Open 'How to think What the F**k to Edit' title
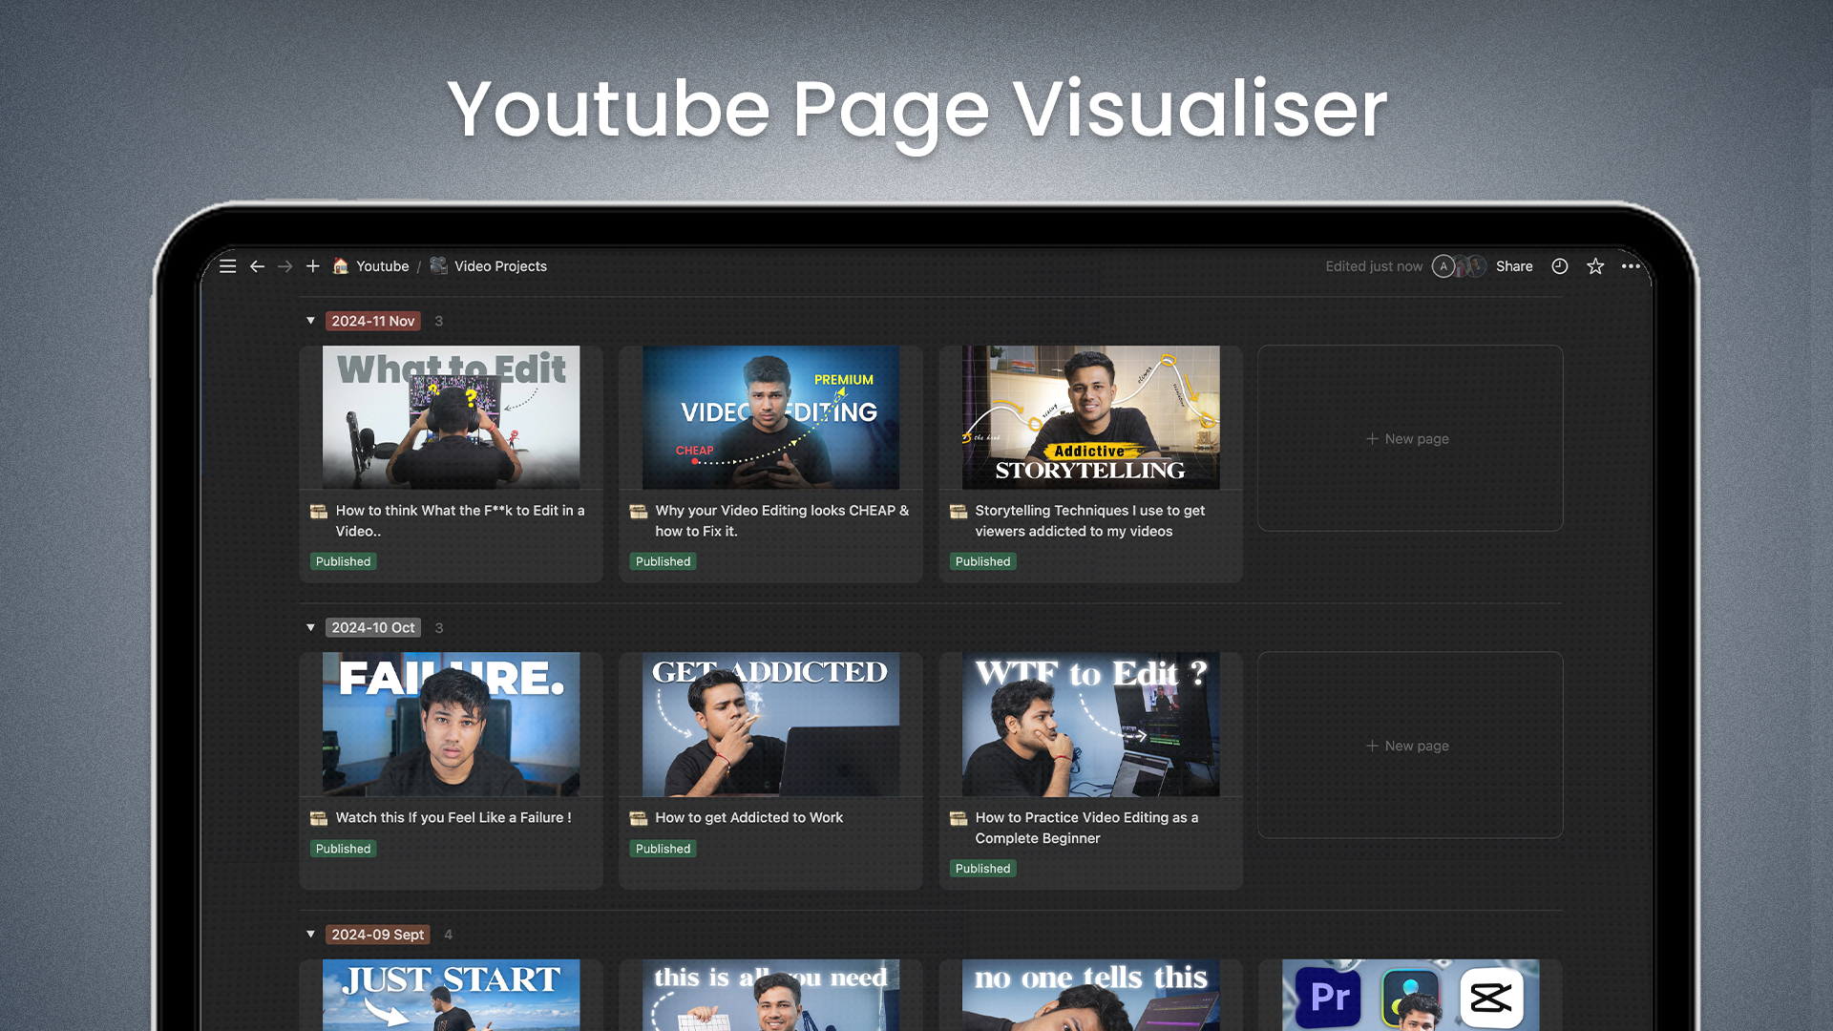Viewport: 1833px width, 1031px height. pos(460,521)
